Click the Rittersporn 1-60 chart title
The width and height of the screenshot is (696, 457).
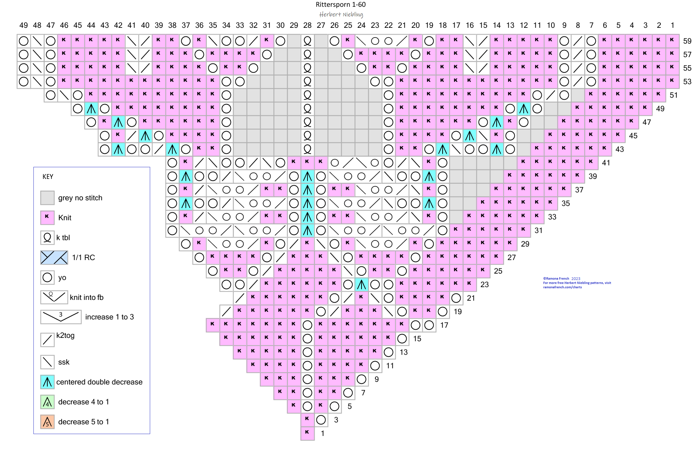tap(340, 5)
